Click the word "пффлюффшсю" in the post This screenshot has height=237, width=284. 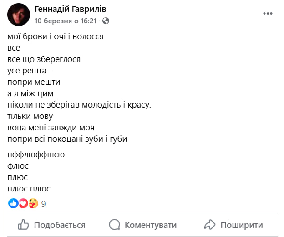click(x=36, y=154)
